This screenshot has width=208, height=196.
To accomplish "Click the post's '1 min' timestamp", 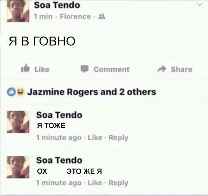I will (x=43, y=16).
